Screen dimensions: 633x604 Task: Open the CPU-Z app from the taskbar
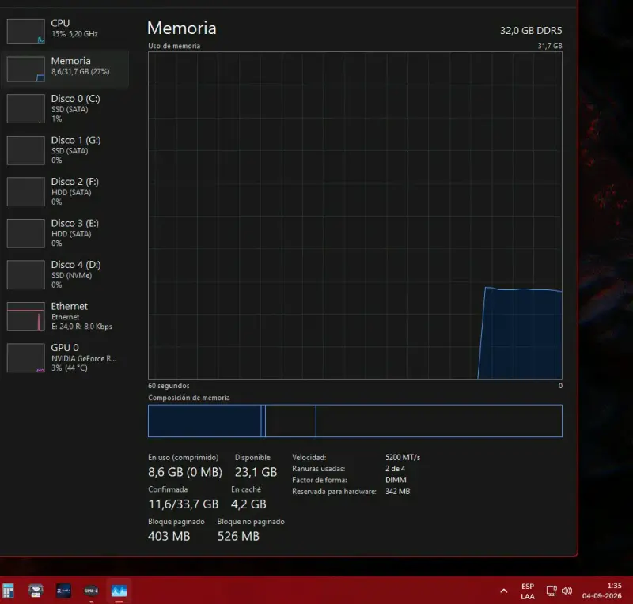coord(91,591)
